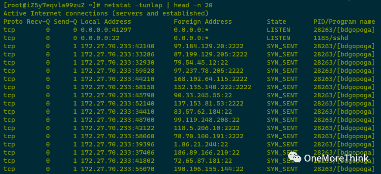Click foreign address 190.106.155.144:22

tap(209, 169)
